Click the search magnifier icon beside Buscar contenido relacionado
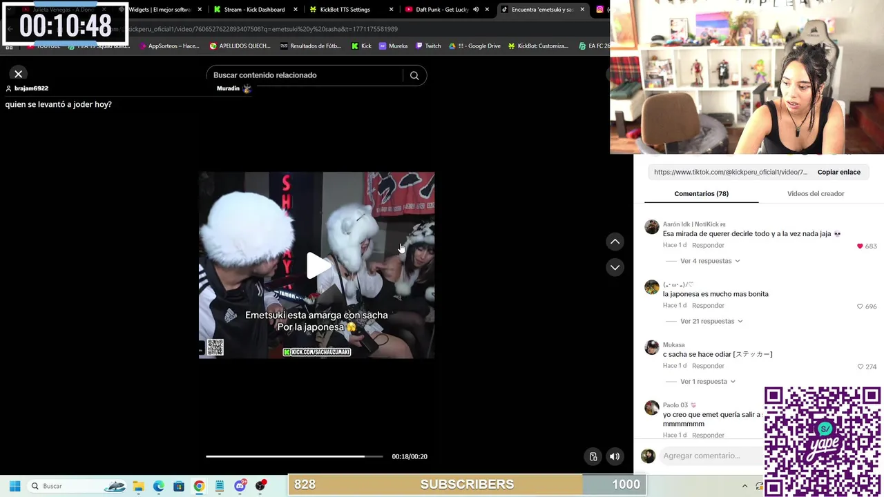 click(414, 75)
